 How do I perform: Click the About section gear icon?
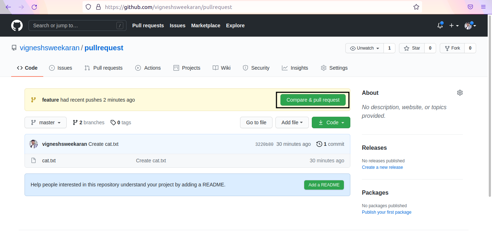coord(460,93)
